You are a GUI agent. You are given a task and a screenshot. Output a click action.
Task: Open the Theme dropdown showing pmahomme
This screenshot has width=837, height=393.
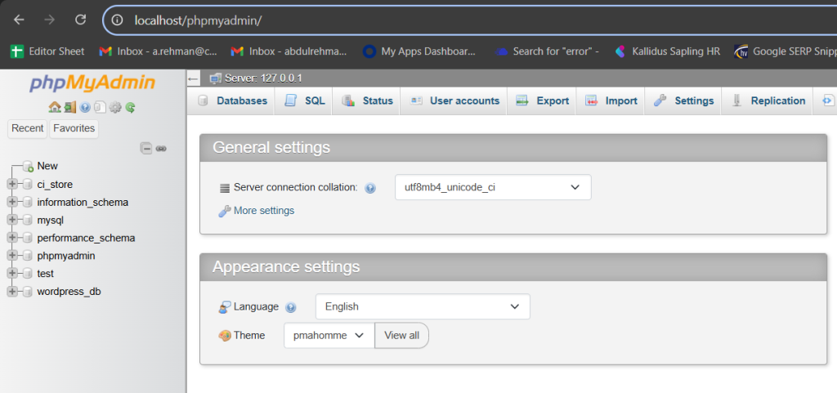(x=329, y=335)
